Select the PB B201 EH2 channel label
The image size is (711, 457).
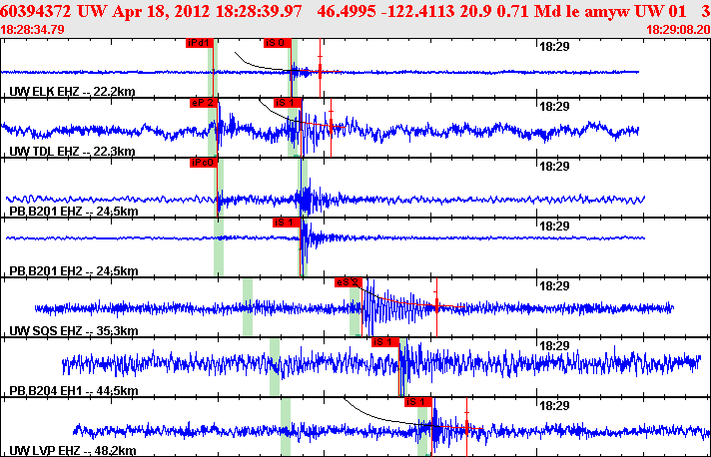[73, 271]
